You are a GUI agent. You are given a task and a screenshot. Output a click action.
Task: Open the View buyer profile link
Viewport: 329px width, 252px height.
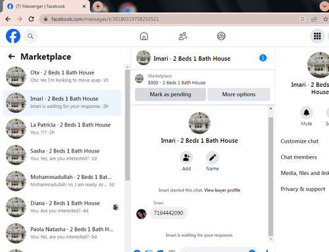tap(222, 190)
